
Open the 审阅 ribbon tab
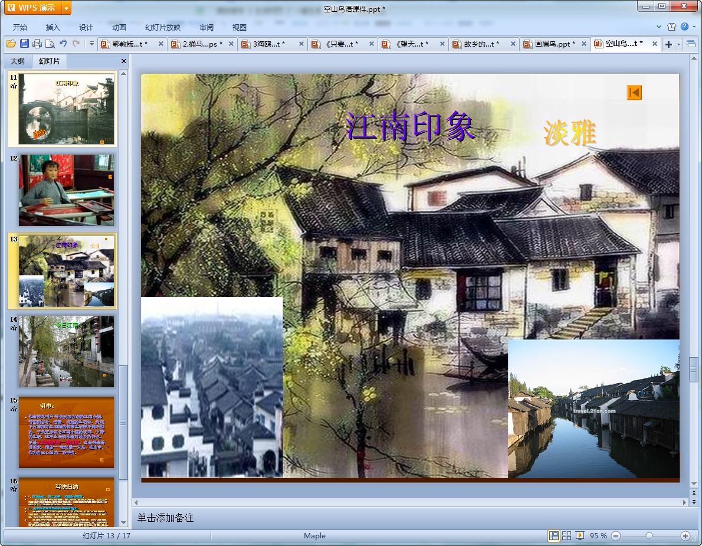click(x=206, y=27)
